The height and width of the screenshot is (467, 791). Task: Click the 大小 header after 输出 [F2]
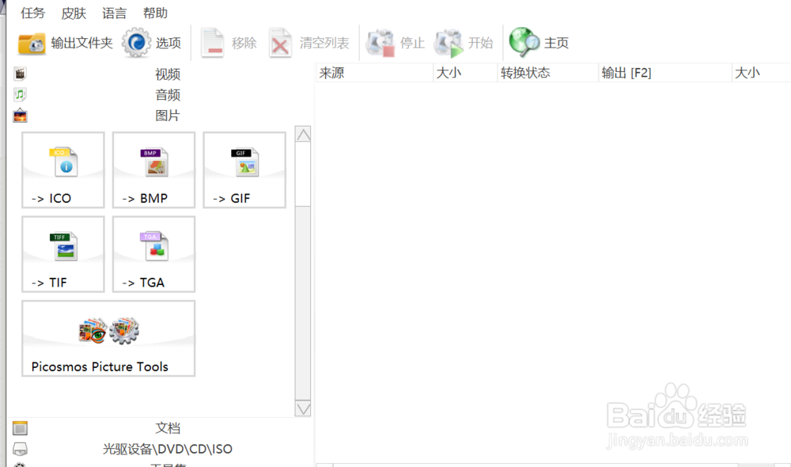tap(762, 73)
